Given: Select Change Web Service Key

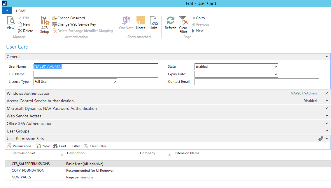Looking at the screenshot, I should 74,24.
